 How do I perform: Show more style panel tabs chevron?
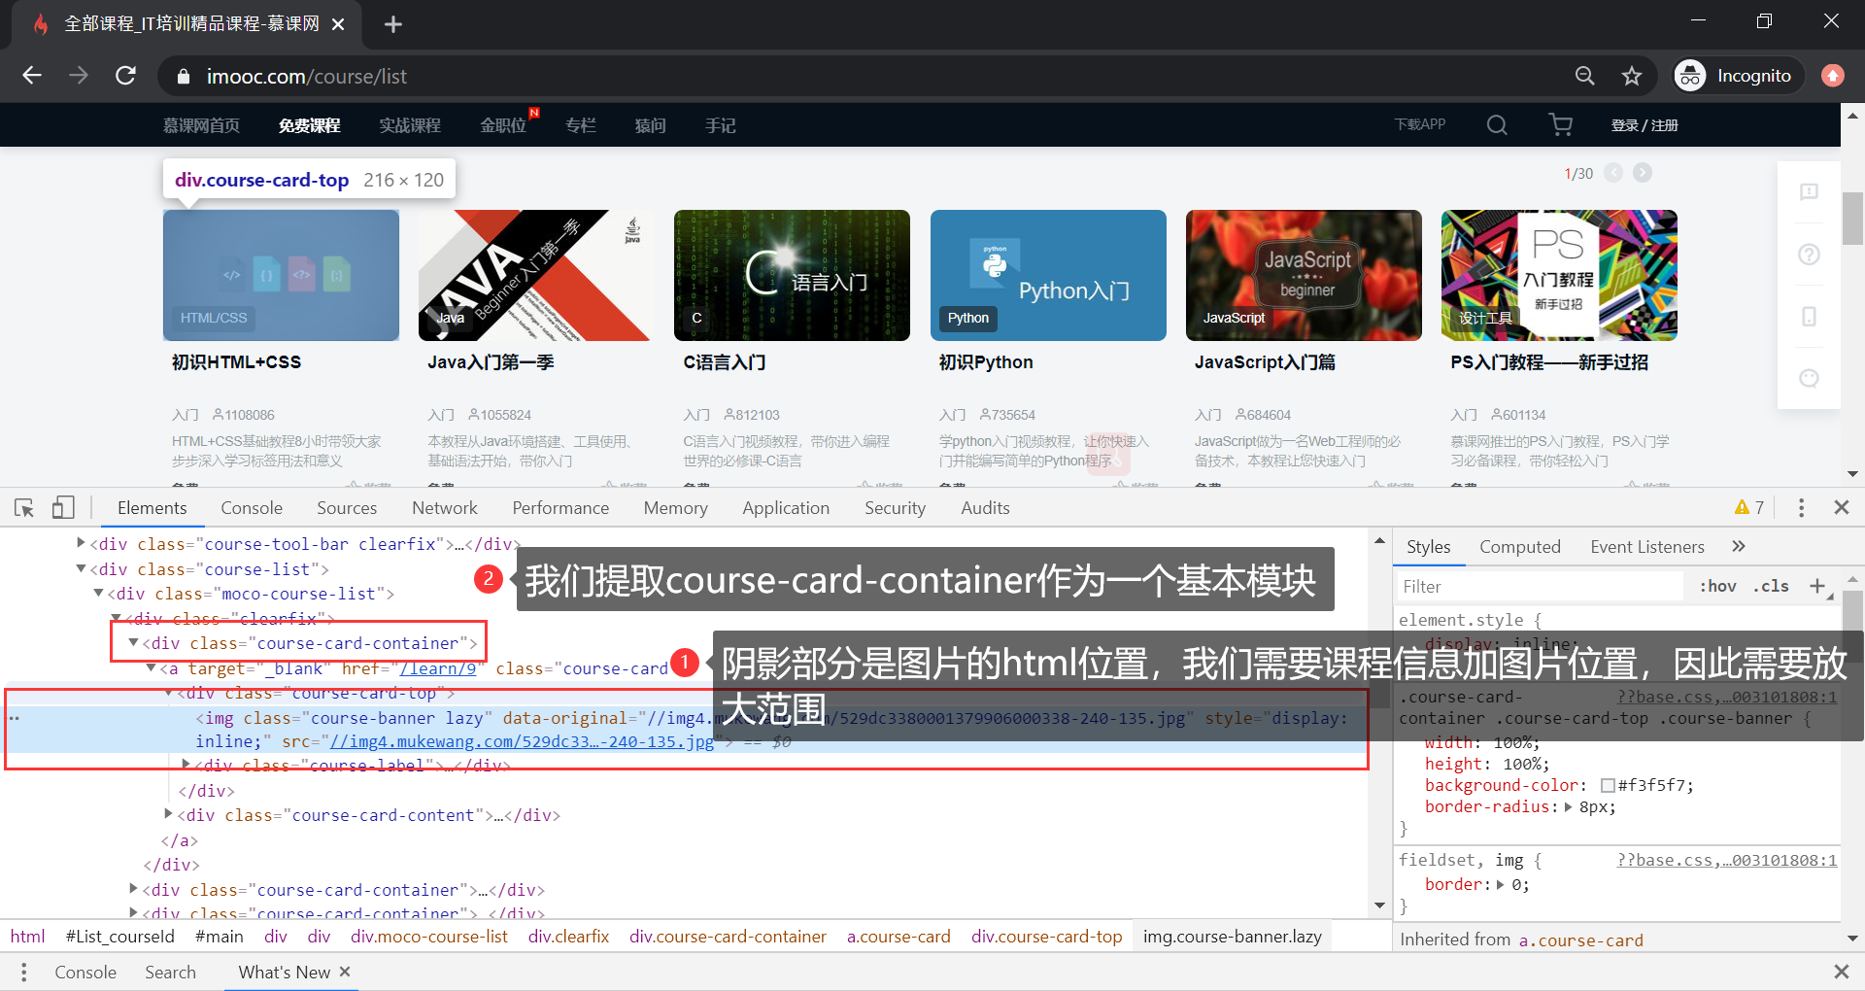(x=1739, y=546)
